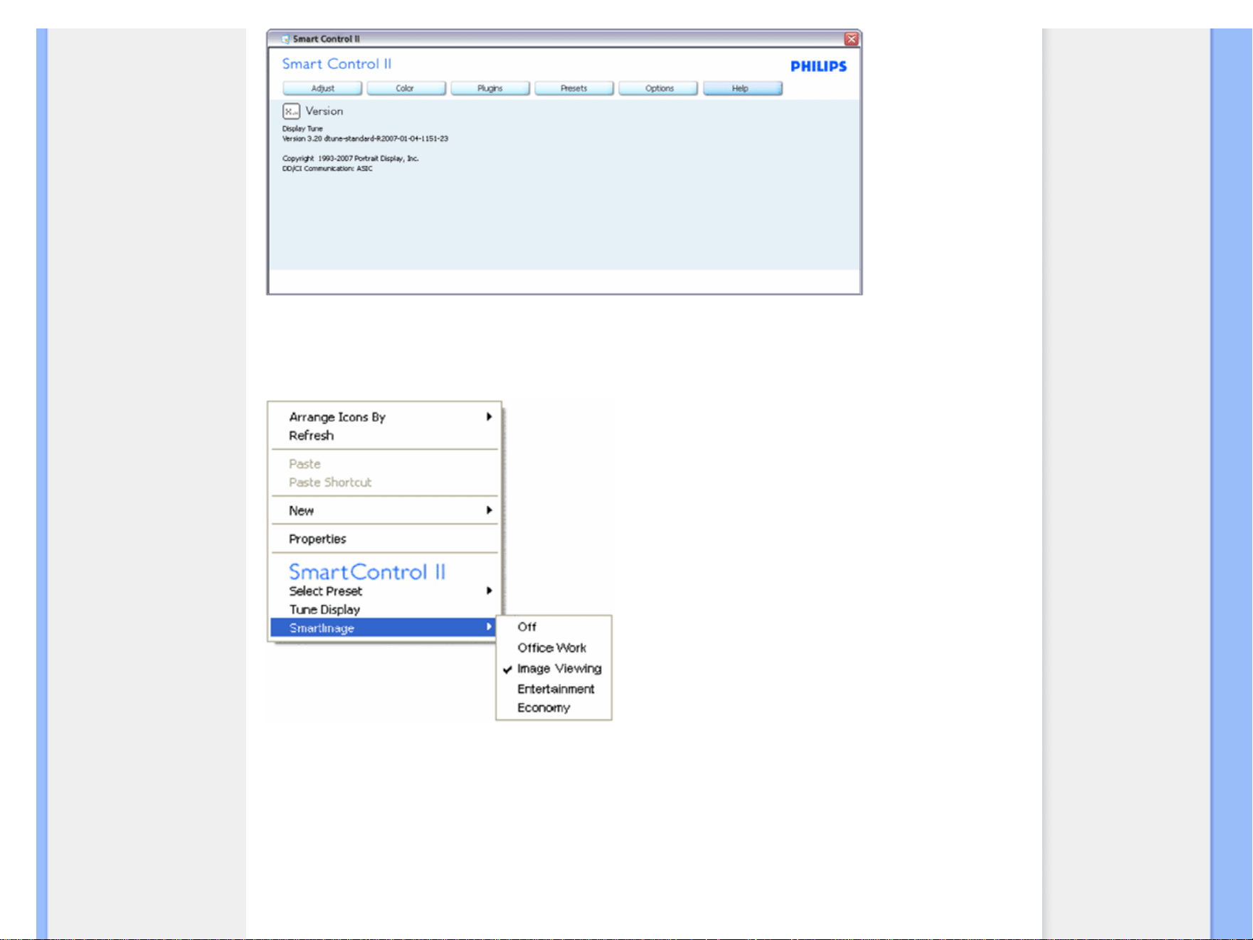Open the Help tab
This screenshot has height=940, width=1253.
coord(742,88)
